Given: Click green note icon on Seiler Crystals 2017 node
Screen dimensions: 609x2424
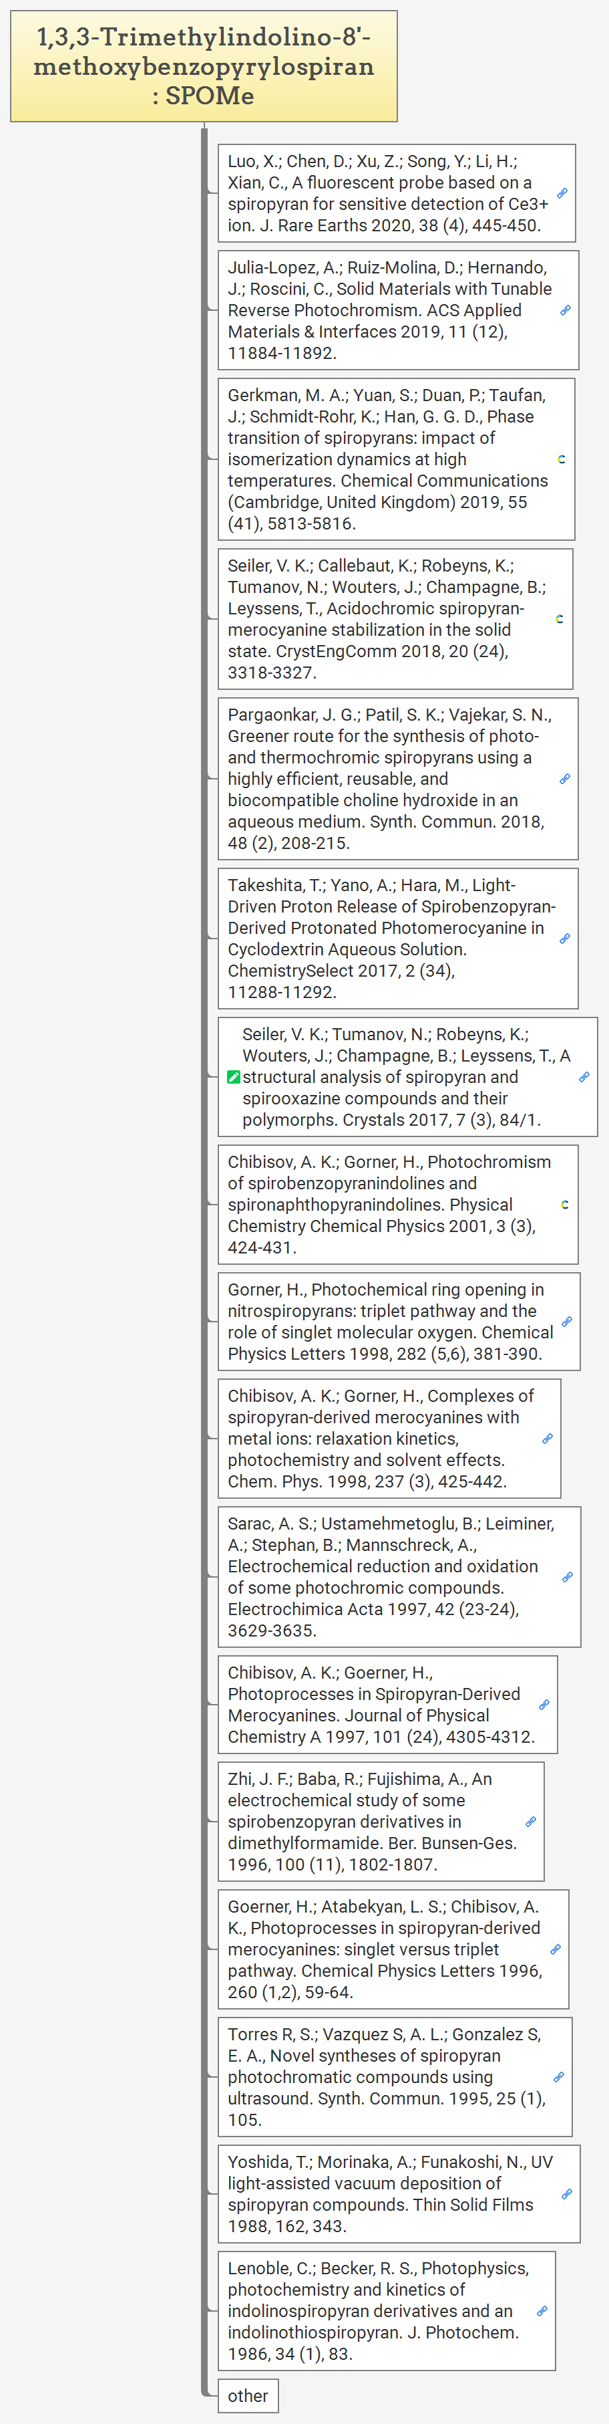Looking at the screenshot, I should coord(233,1078).
